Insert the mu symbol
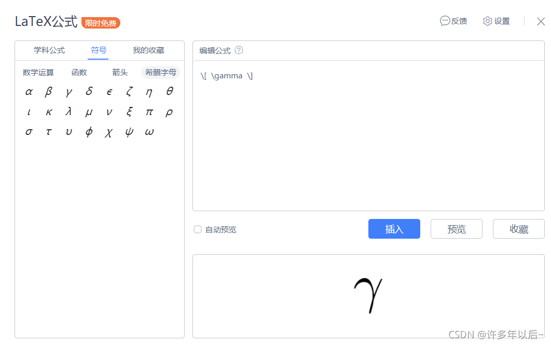Image resolution: width=551 pixels, height=344 pixels. [89, 113]
